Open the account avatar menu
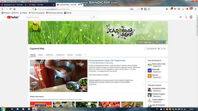 point(191,17)
